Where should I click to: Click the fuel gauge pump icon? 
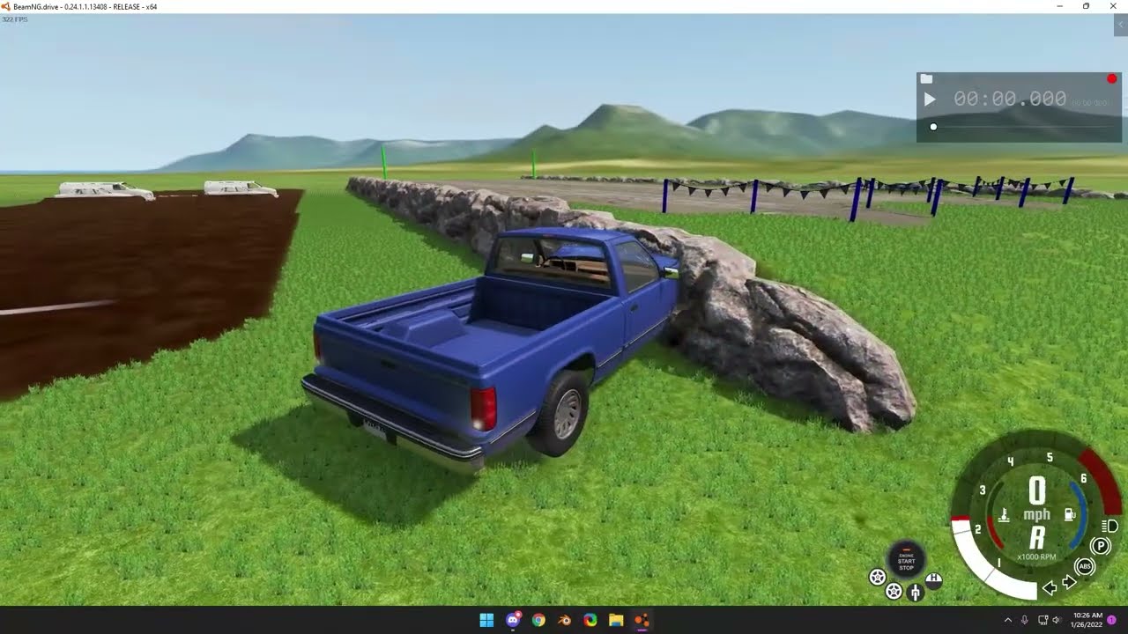[1070, 514]
